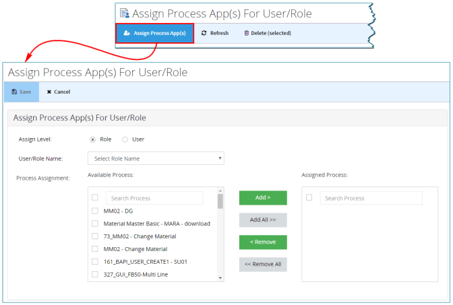The height and width of the screenshot is (305, 453).
Task: Check the 73_MM02 - Change Material checkbox
Action: [x=95, y=236]
